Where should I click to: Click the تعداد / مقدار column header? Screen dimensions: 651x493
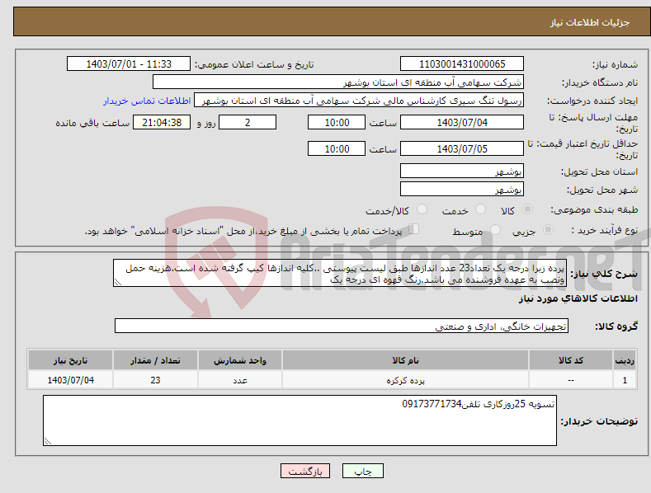(x=155, y=360)
